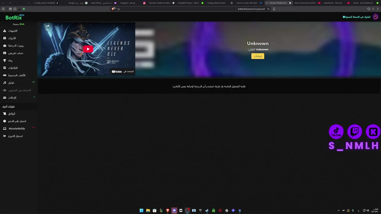Open the MonsterBuilds sidebar link
The height and width of the screenshot is (214, 381).
[18, 129]
